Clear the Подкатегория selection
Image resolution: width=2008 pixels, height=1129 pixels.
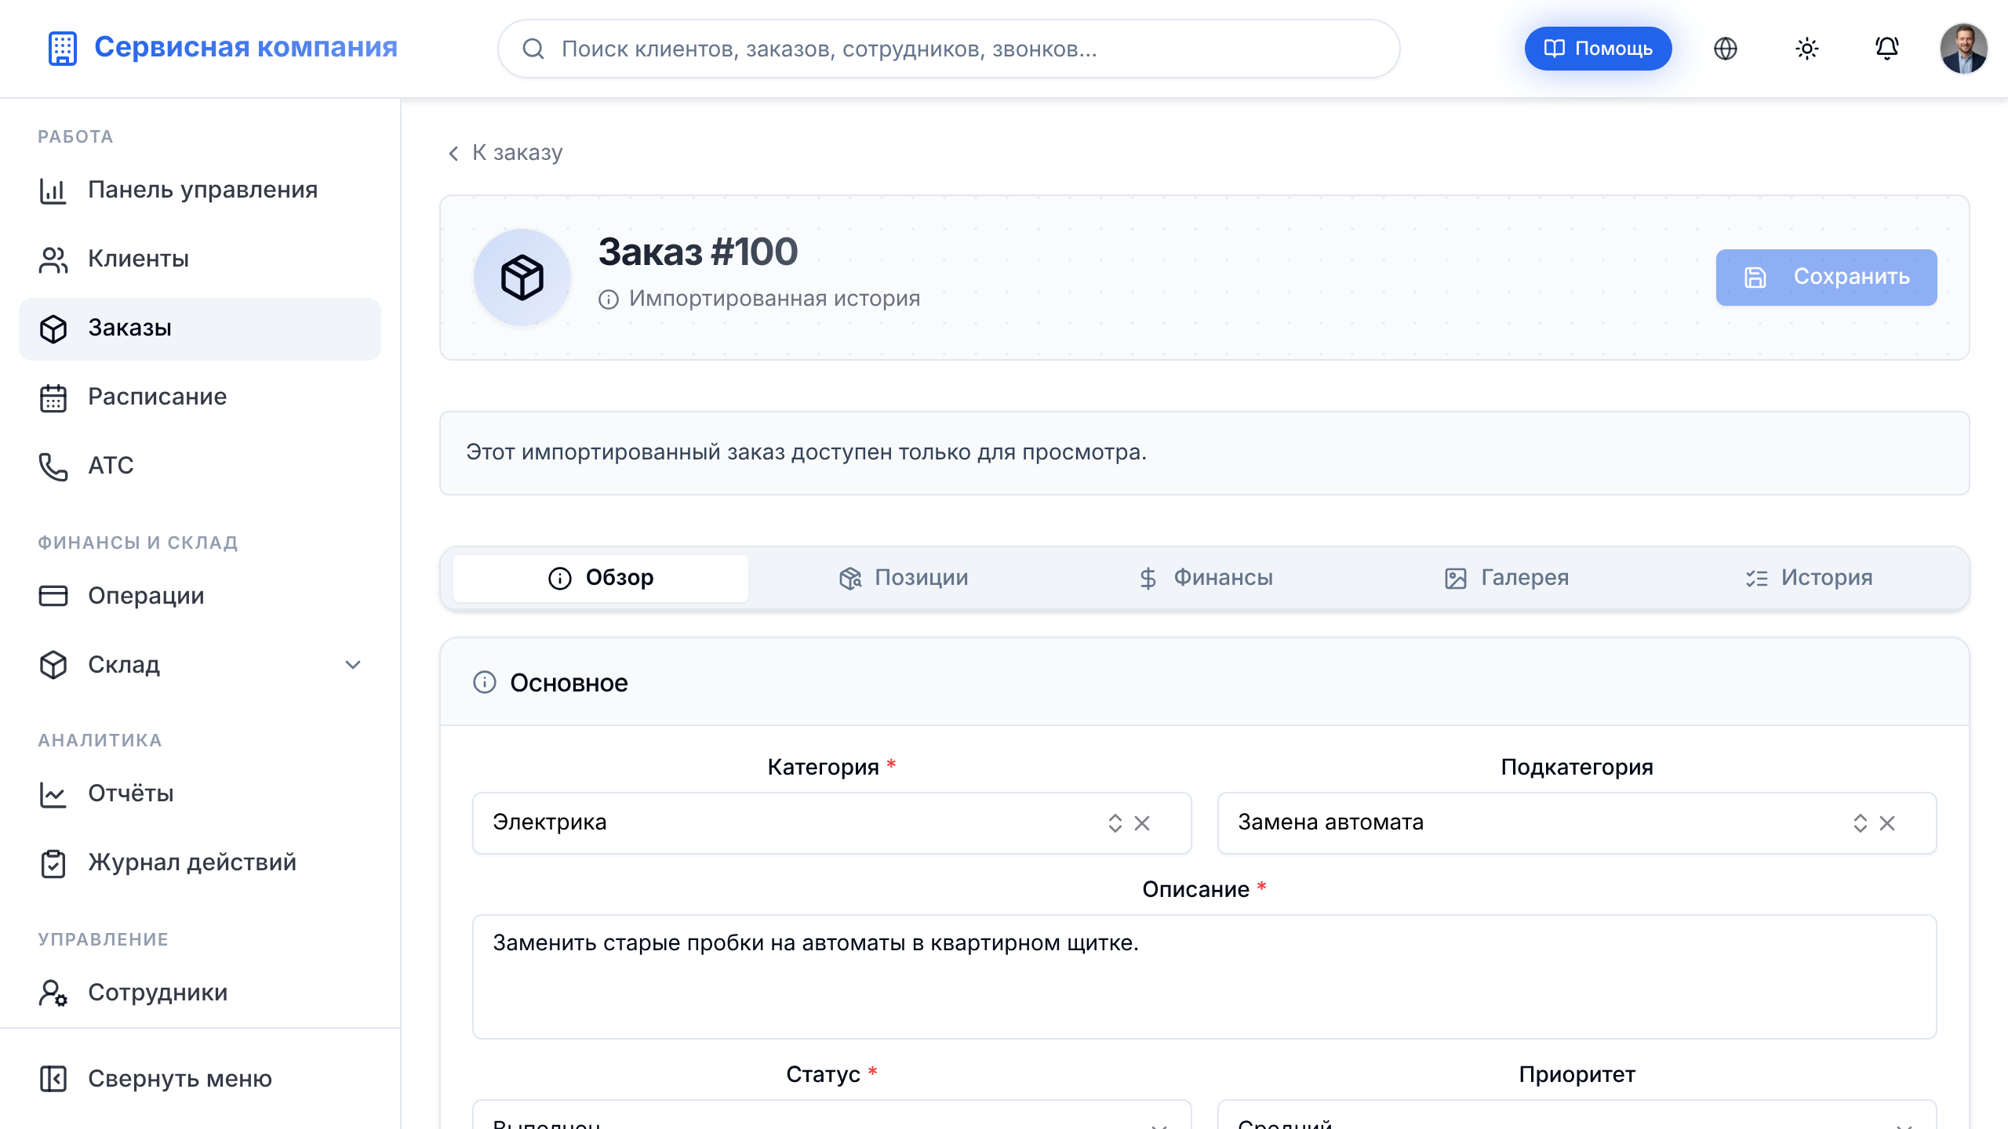(1887, 823)
